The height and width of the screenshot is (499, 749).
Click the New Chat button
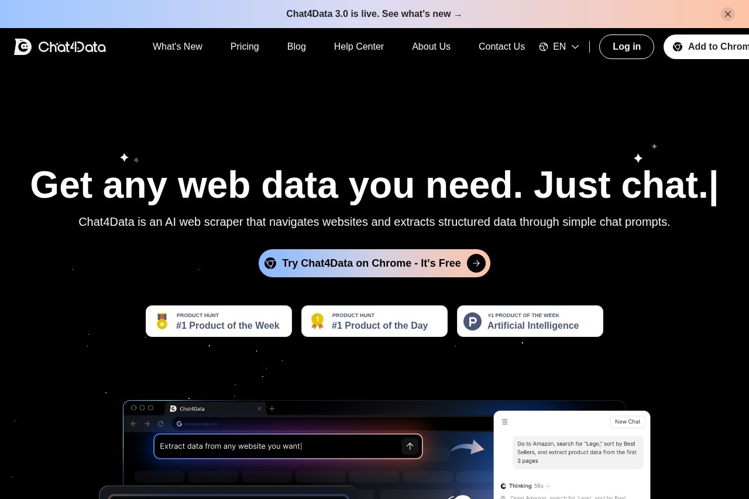627,422
